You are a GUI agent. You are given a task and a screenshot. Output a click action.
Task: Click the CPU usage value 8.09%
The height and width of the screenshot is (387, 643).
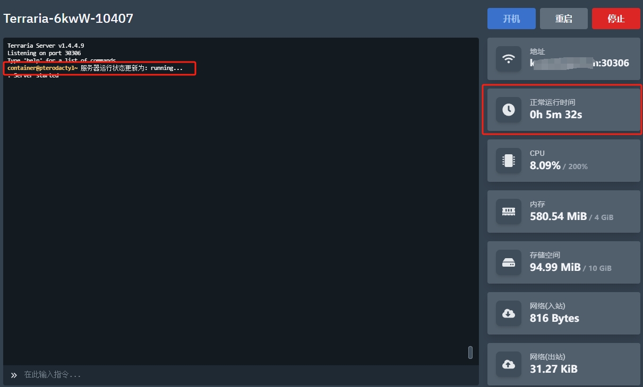(545, 165)
